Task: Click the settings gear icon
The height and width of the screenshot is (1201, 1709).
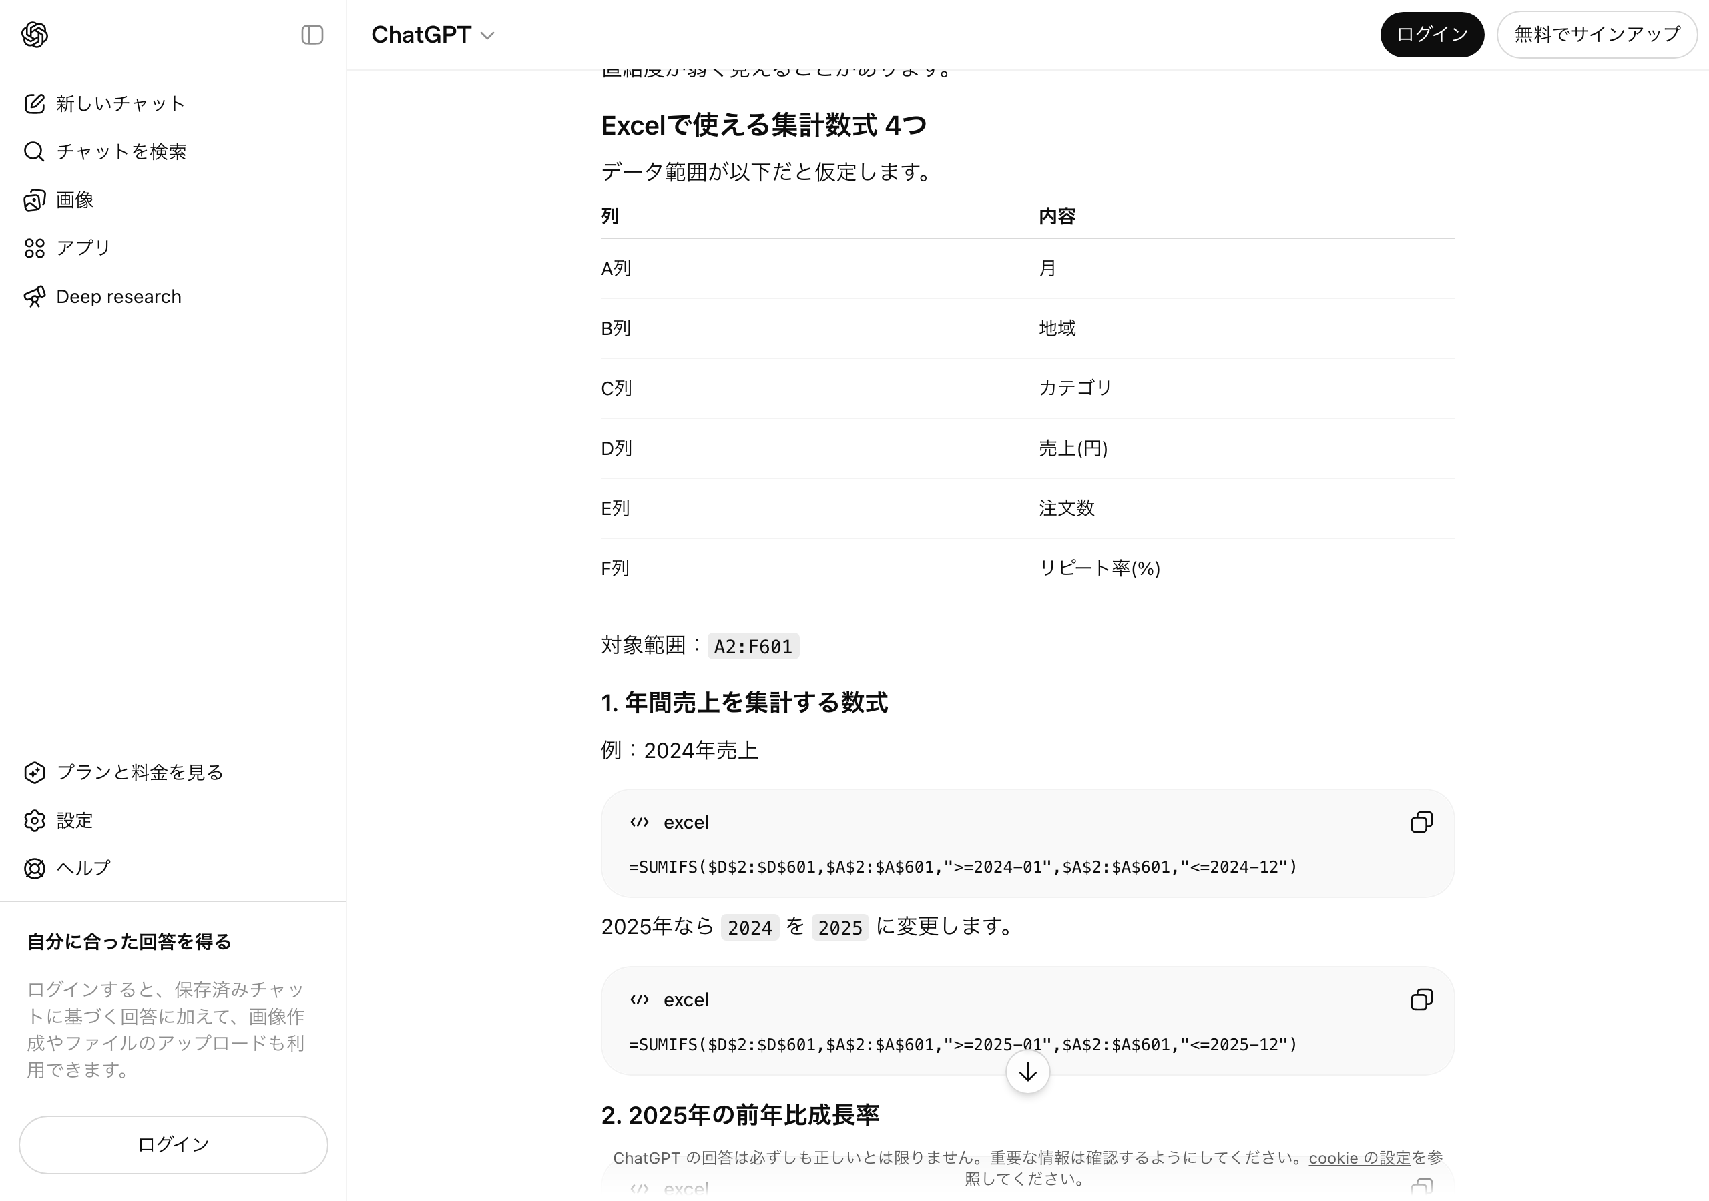Action: pos(34,821)
